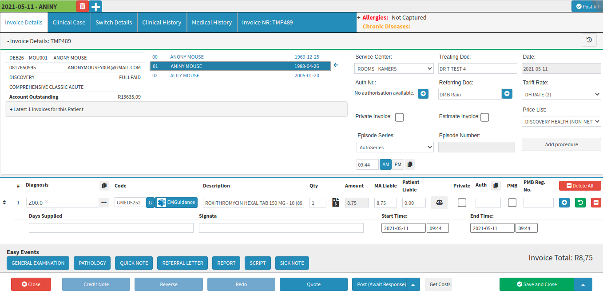Image resolution: width=603 pixels, height=295 pixels.
Task: Enable the Estimate Invoice checkbox
Action: pos(484,117)
